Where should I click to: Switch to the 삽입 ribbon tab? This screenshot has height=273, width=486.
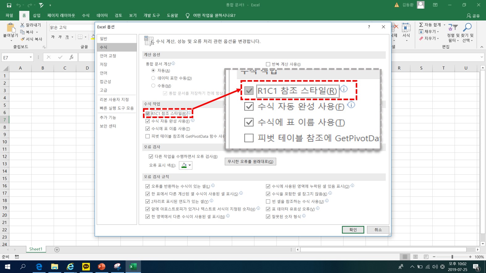(37, 15)
